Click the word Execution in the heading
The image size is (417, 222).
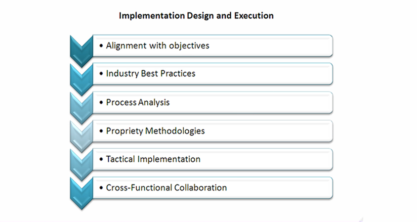(x=254, y=16)
